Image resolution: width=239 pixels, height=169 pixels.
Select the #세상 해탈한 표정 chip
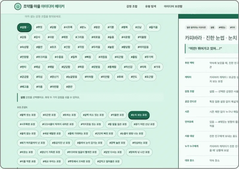tap(52, 134)
